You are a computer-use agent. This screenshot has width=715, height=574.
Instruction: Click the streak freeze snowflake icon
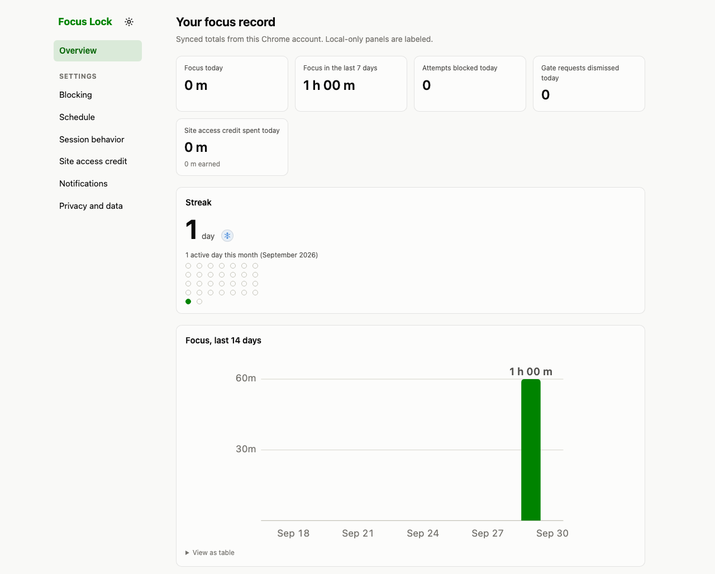227,236
